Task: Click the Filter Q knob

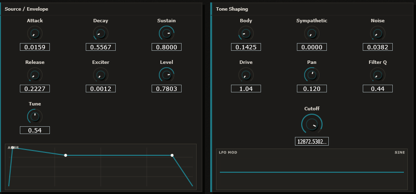Action: 377,75
